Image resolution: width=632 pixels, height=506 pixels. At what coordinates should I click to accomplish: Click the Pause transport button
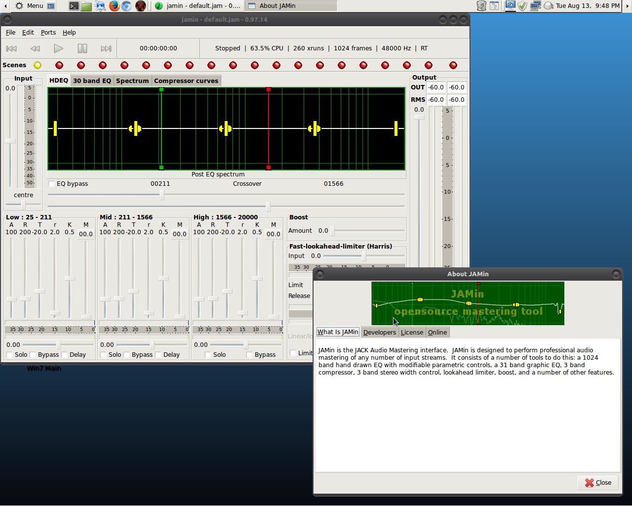click(x=82, y=48)
